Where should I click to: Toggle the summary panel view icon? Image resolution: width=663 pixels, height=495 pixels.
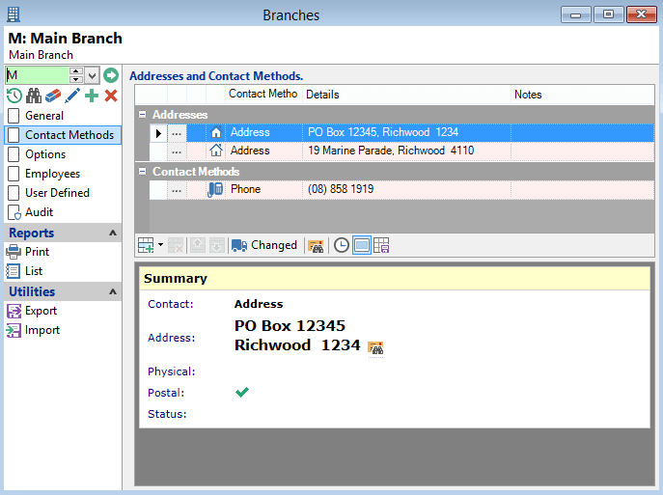click(362, 245)
